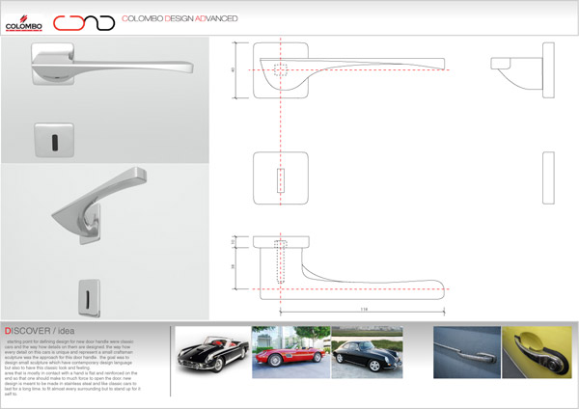
Task: Click the Colombo Design Advanced title text
Action: (182, 19)
